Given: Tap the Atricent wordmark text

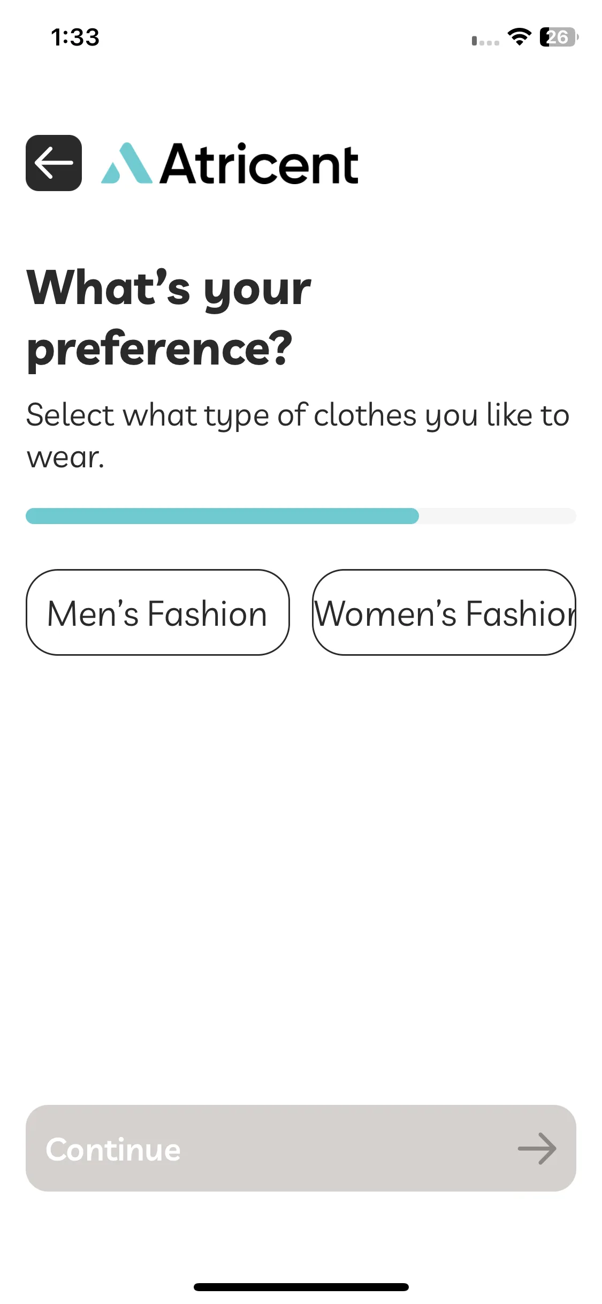Looking at the screenshot, I should pyautogui.click(x=260, y=164).
